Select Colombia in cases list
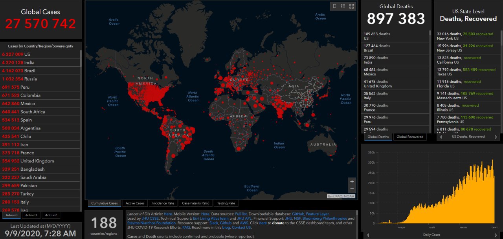The width and height of the screenshot is (503, 239). pyautogui.click(x=40, y=95)
